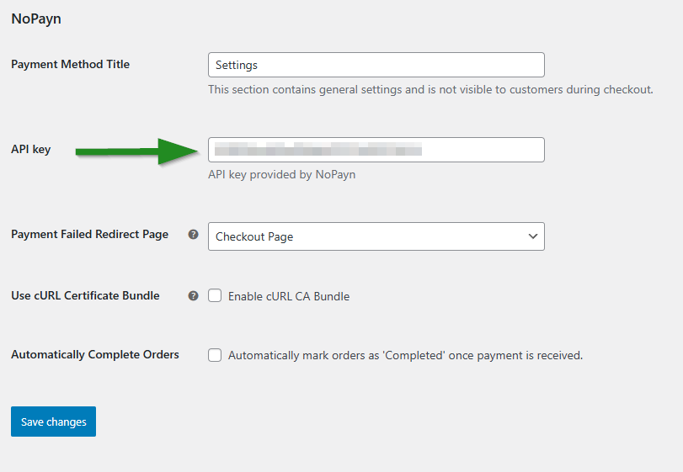This screenshot has width=683, height=472.
Task: Enable the cURL CA Bundle checkbox
Action: pyautogui.click(x=215, y=296)
